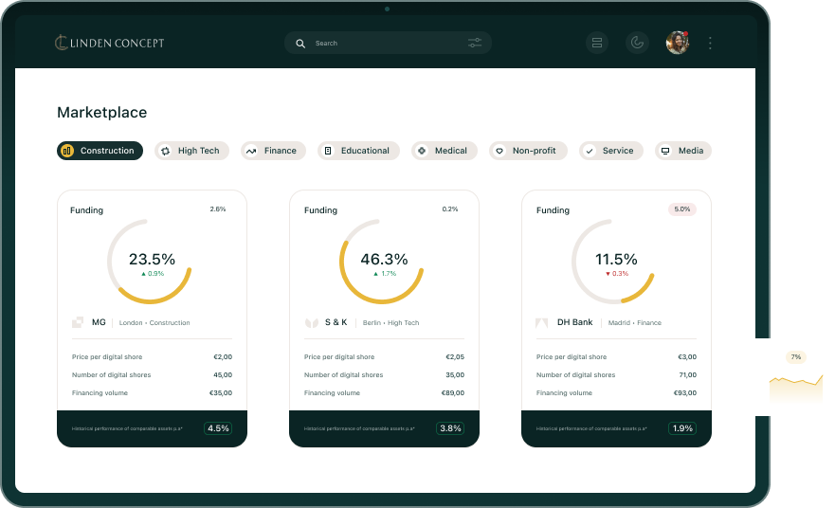Open the pie chart analytics icon

[x=636, y=43]
